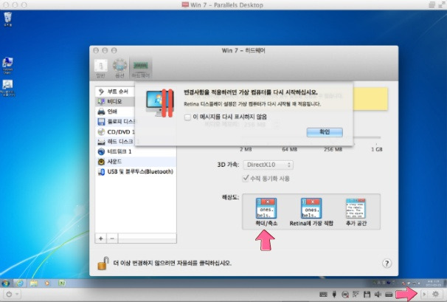Click the video memory slider track
The height and width of the screenshot is (302, 447).
310,137
